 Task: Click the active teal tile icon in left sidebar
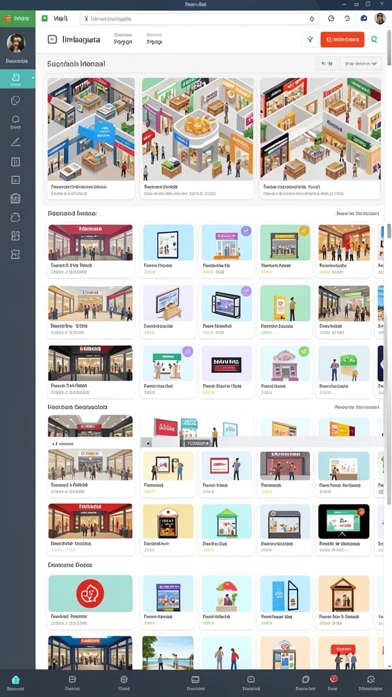click(16, 78)
